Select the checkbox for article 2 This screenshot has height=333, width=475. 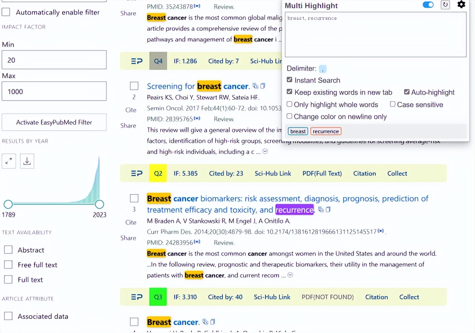[x=134, y=86]
